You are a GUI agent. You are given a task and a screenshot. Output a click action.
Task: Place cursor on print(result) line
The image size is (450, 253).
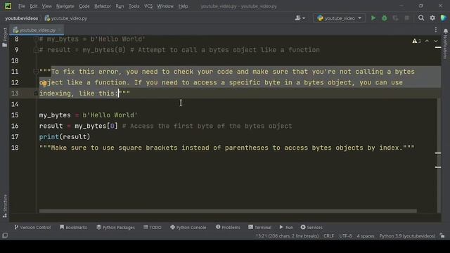click(x=65, y=137)
